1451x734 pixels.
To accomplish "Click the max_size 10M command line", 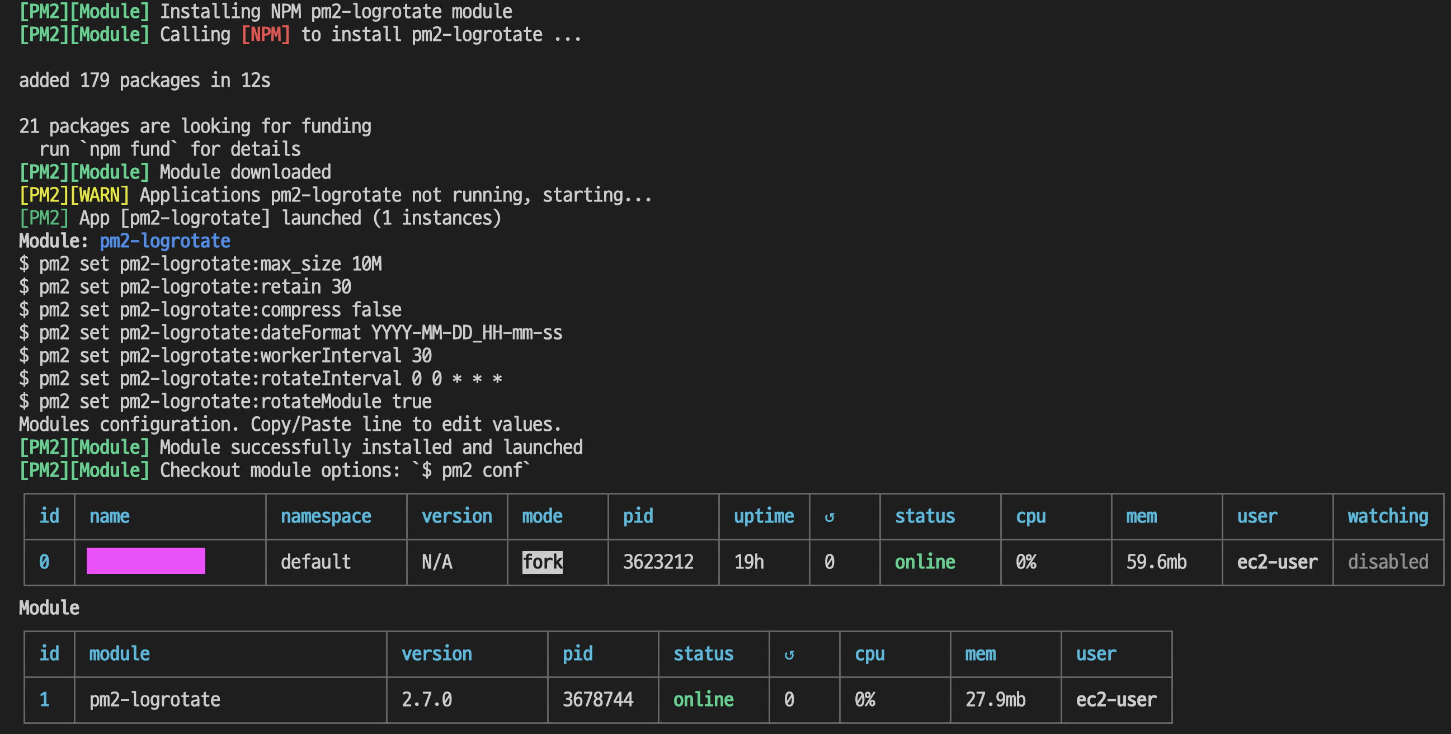I will click(200, 264).
